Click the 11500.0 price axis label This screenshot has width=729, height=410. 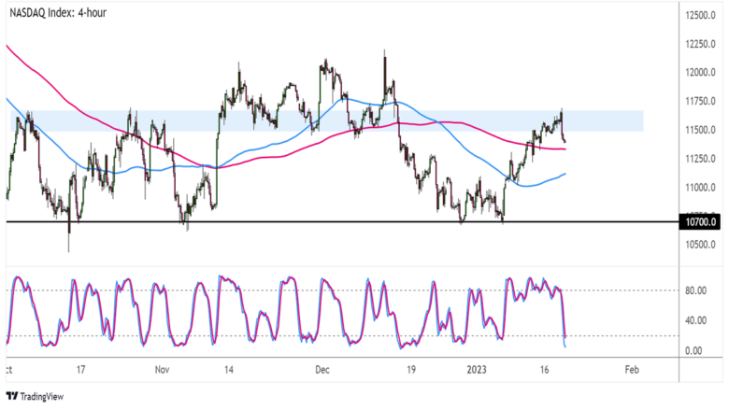[698, 131]
